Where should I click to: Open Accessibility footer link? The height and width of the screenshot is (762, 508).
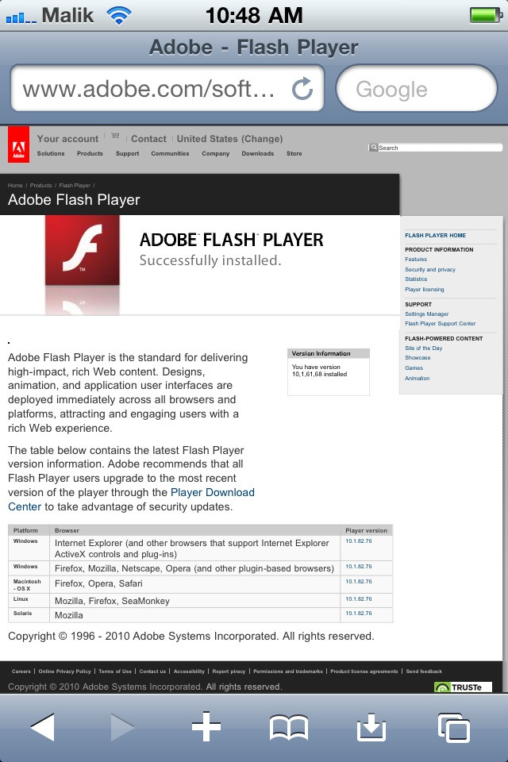tap(189, 672)
